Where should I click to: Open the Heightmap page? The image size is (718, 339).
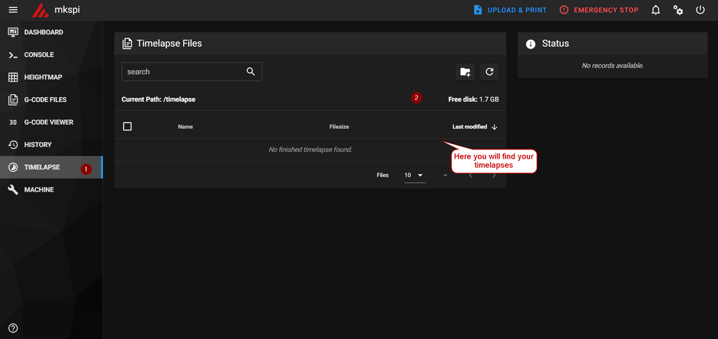51,77
